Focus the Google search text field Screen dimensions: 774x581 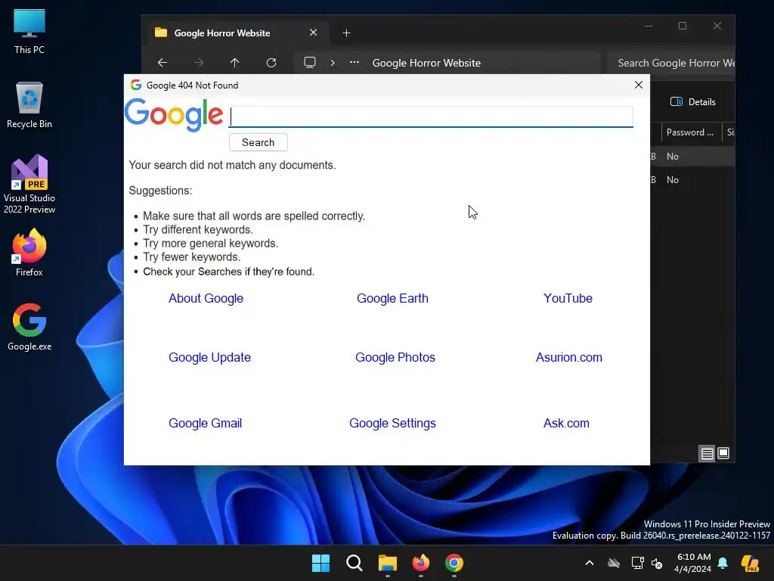[430, 117]
